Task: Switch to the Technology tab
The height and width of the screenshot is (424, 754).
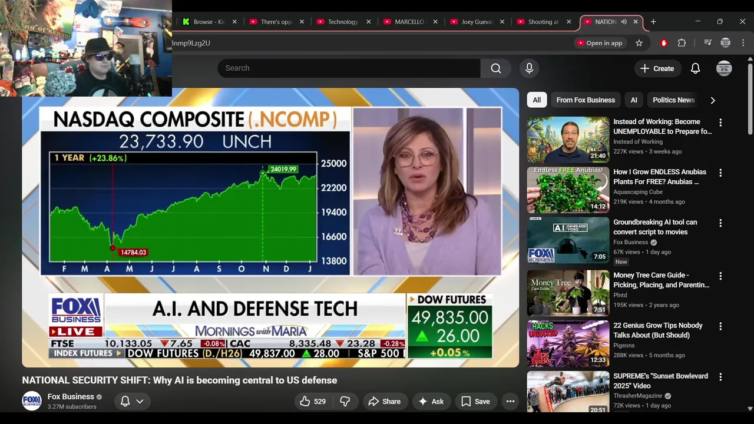Action: (x=342, y=22)
